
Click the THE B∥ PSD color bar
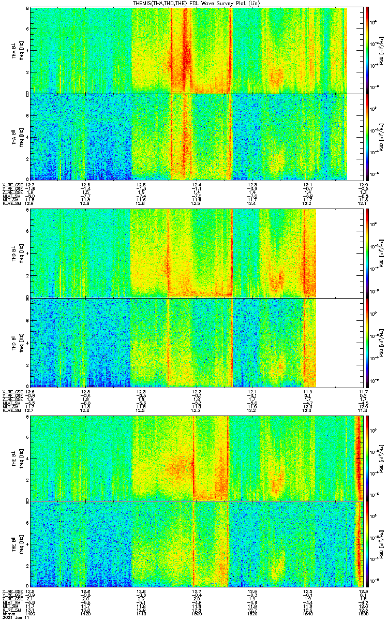coord(367,544)
